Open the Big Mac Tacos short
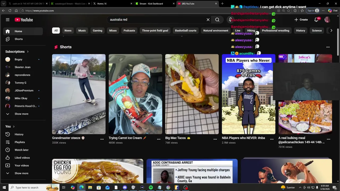This screenshot has height=191, width=340. pos(192,94)
